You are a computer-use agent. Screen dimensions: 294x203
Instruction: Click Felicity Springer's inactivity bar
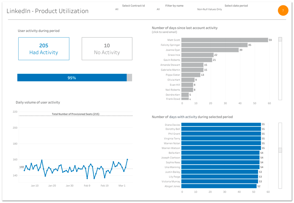pyautogui.click(x=214, y=45)
